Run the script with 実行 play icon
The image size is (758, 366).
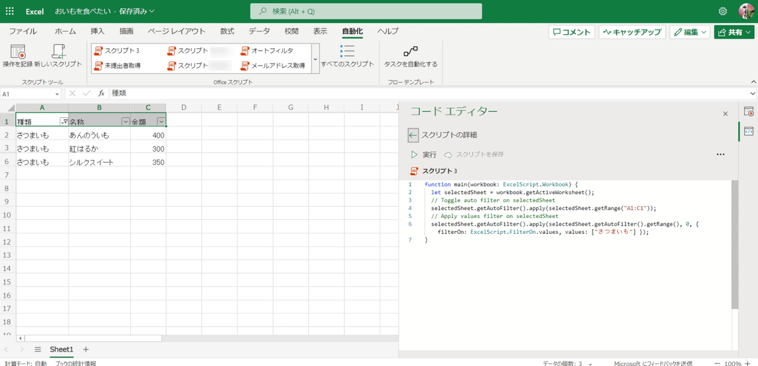[x=414, y=154]
